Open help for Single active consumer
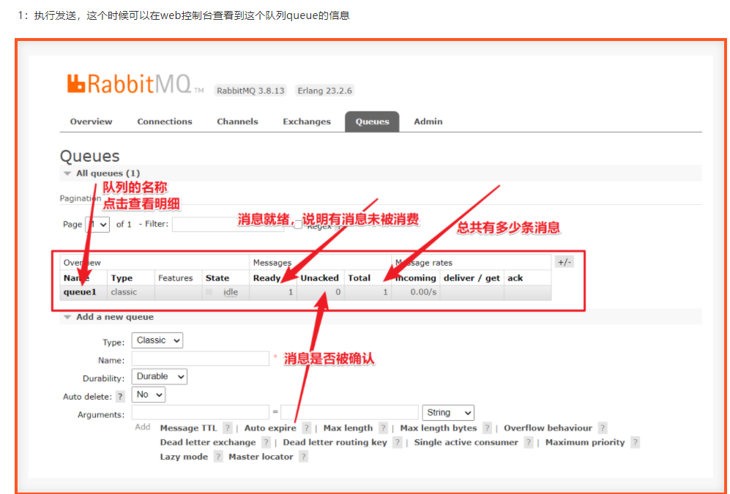The height and width of the screenshot is (494, 730). (529, 442)
